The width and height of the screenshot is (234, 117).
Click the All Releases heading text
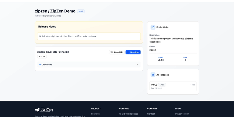(163, 75)
